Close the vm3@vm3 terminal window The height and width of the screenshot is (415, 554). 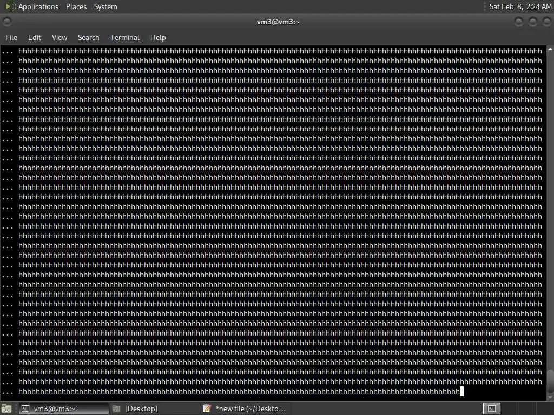coord(546,22)
